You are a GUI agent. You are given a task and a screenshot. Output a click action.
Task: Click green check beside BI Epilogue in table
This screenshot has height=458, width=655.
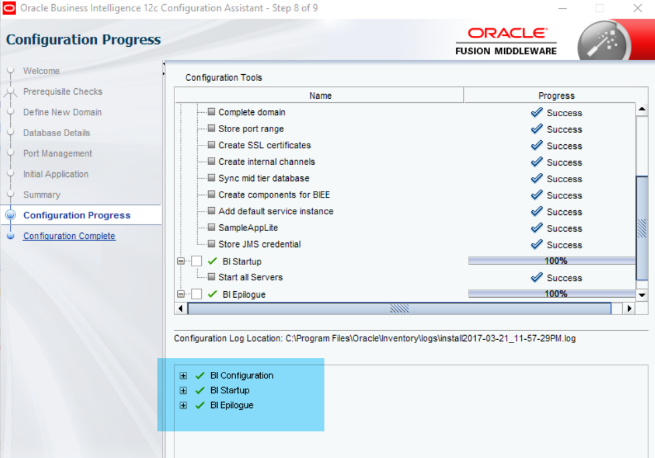point(213,294)
